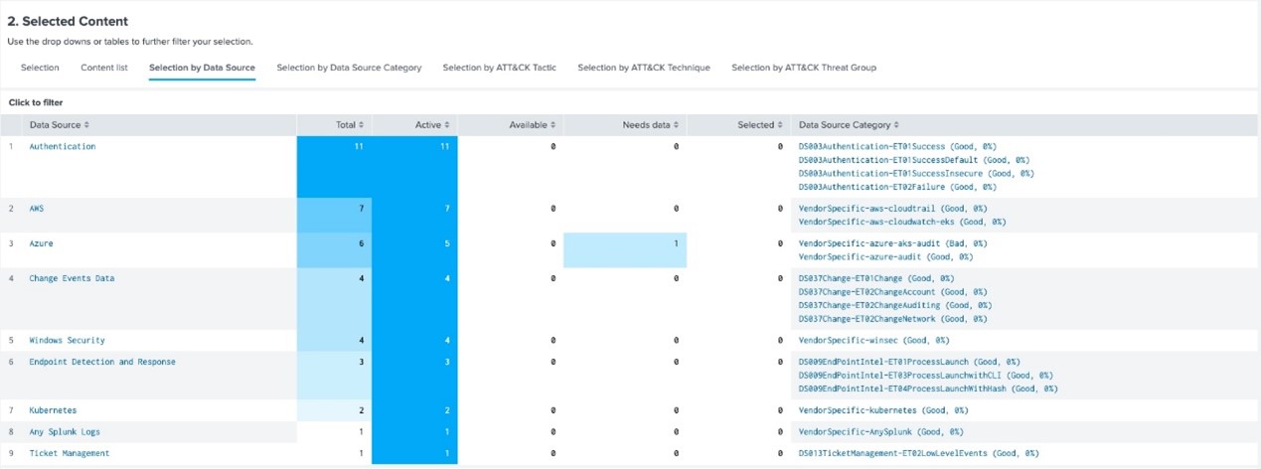Open the Content list tab
The image size is (1261, 469).
pos(104,68)
